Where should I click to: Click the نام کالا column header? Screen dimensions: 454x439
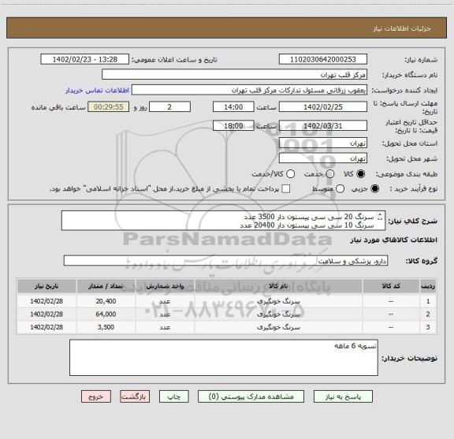coord(278,286)
